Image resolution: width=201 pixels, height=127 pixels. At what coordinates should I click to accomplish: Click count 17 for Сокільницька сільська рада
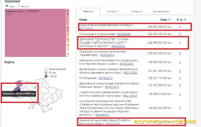coord(180,34)
